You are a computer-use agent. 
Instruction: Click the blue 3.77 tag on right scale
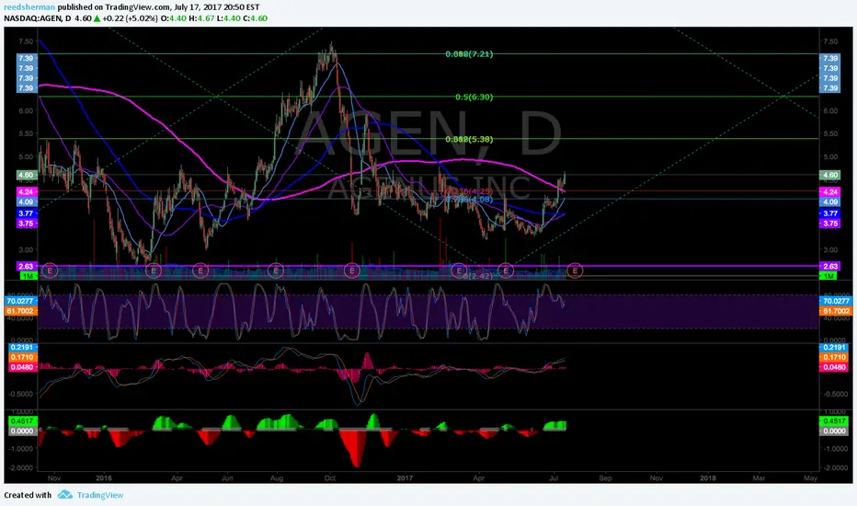pyautogui.click(x=830, y=213)
